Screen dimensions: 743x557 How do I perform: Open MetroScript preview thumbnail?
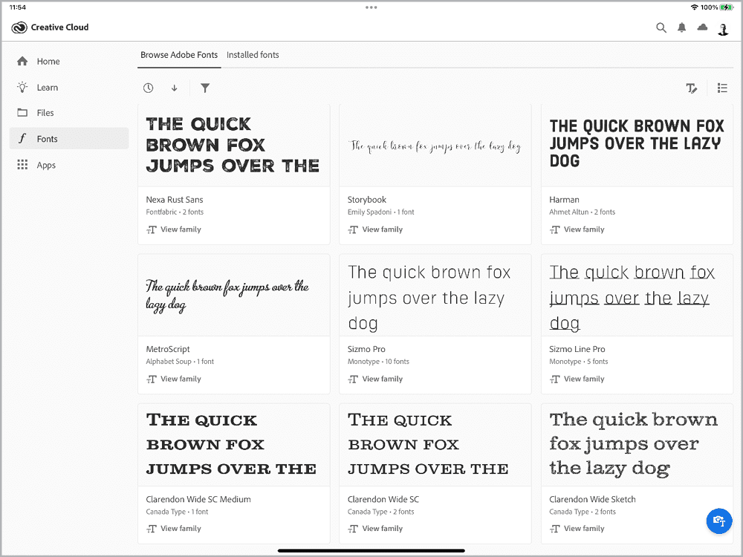click(233, 295)
